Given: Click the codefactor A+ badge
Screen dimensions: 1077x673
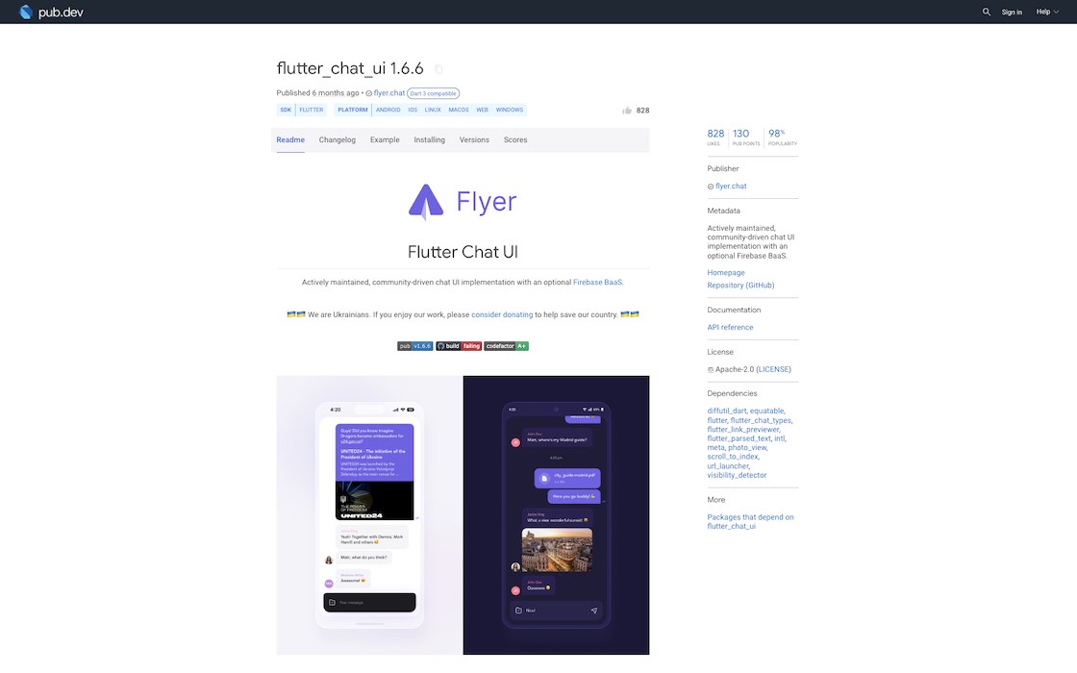Looking at the screenshot, I should [506, 346].
